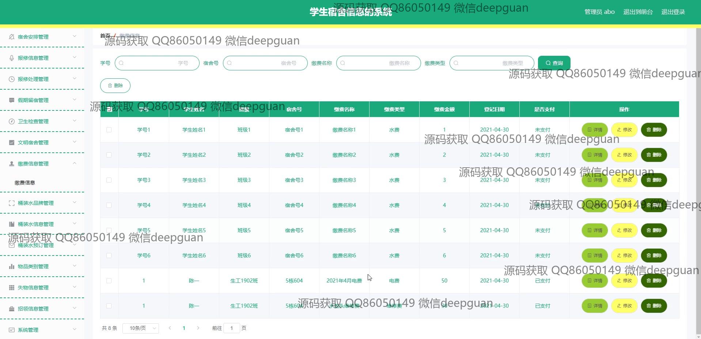Click 管理员 abo in header

click(599, 12)
